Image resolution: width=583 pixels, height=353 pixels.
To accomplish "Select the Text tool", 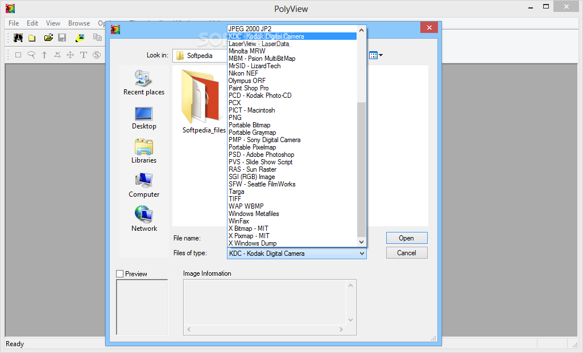I will click(83, 55).
